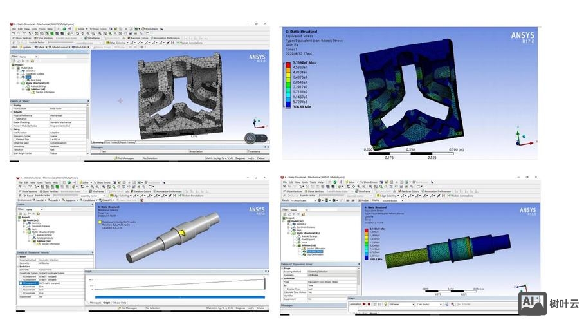Open the Mesh Control dropdown menu

pyautogui.click(x=61, y=47)
